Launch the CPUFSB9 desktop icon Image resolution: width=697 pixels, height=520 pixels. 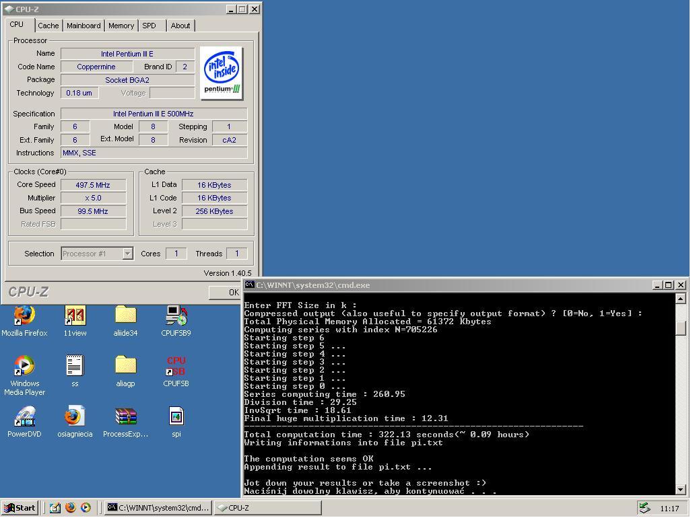click(176, 322)
